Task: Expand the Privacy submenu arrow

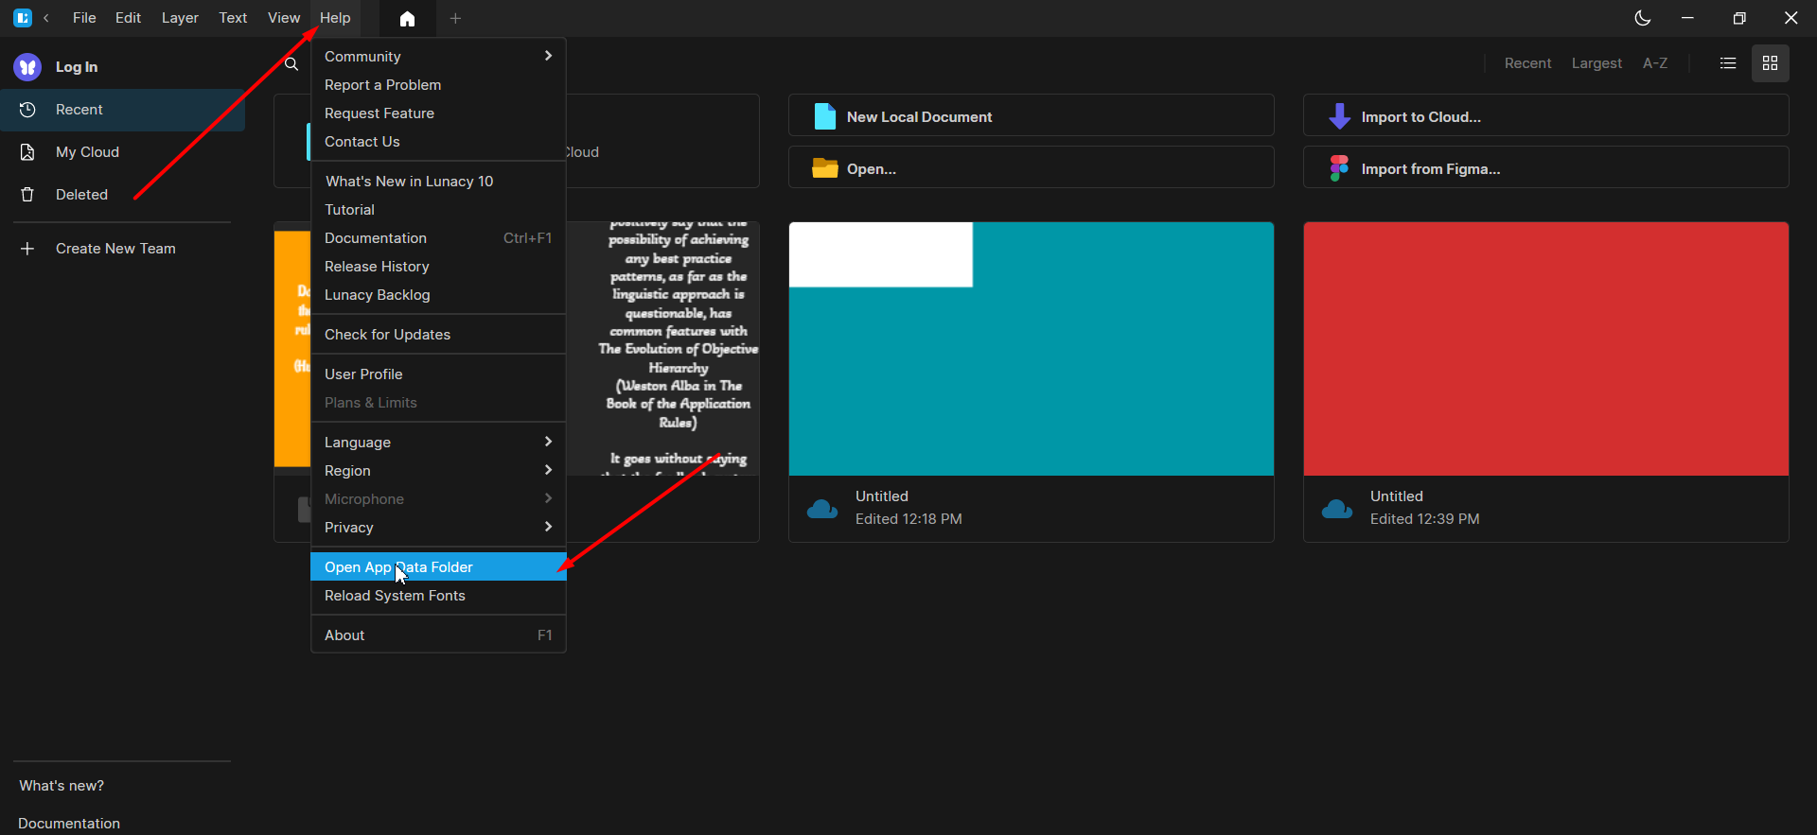Action: pos(548,527)
